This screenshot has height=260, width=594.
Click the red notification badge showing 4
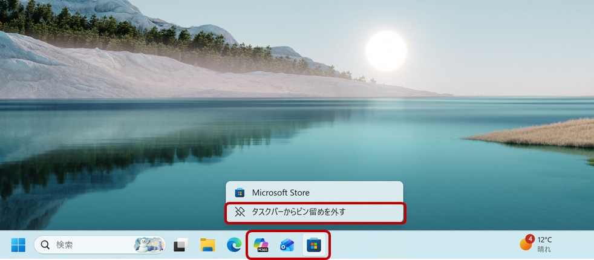coord(530,238)
